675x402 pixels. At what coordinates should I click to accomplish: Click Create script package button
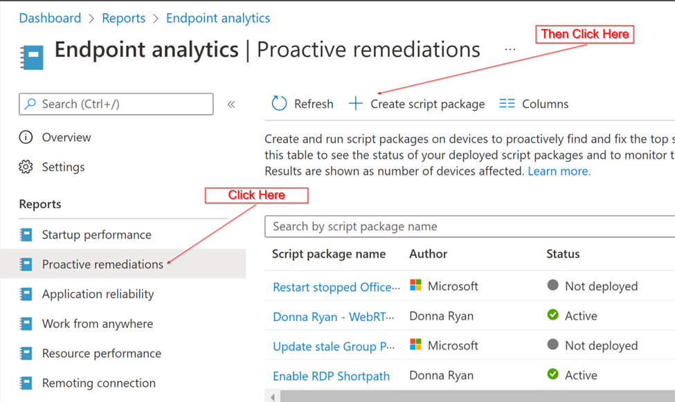417,104
